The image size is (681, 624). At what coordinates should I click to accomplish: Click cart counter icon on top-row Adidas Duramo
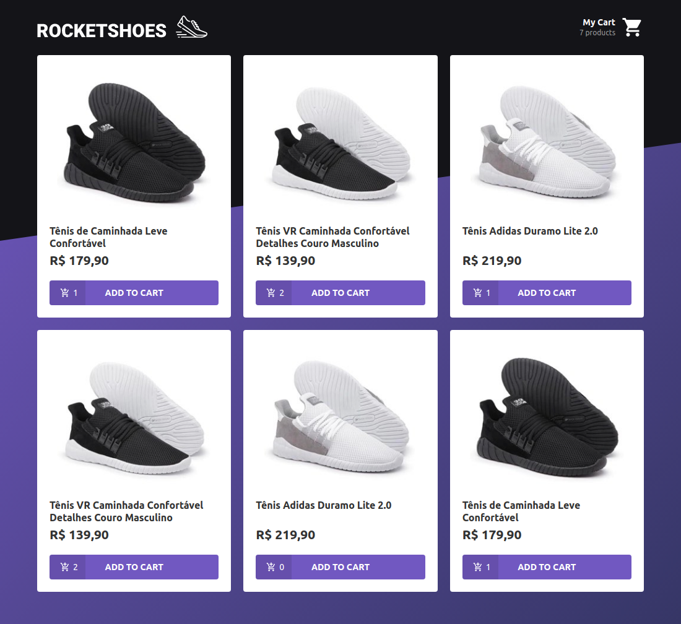pos(477,293)
